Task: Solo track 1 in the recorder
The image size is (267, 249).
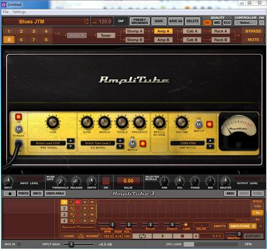Action: pyautogui.click(x=85, y=202)
